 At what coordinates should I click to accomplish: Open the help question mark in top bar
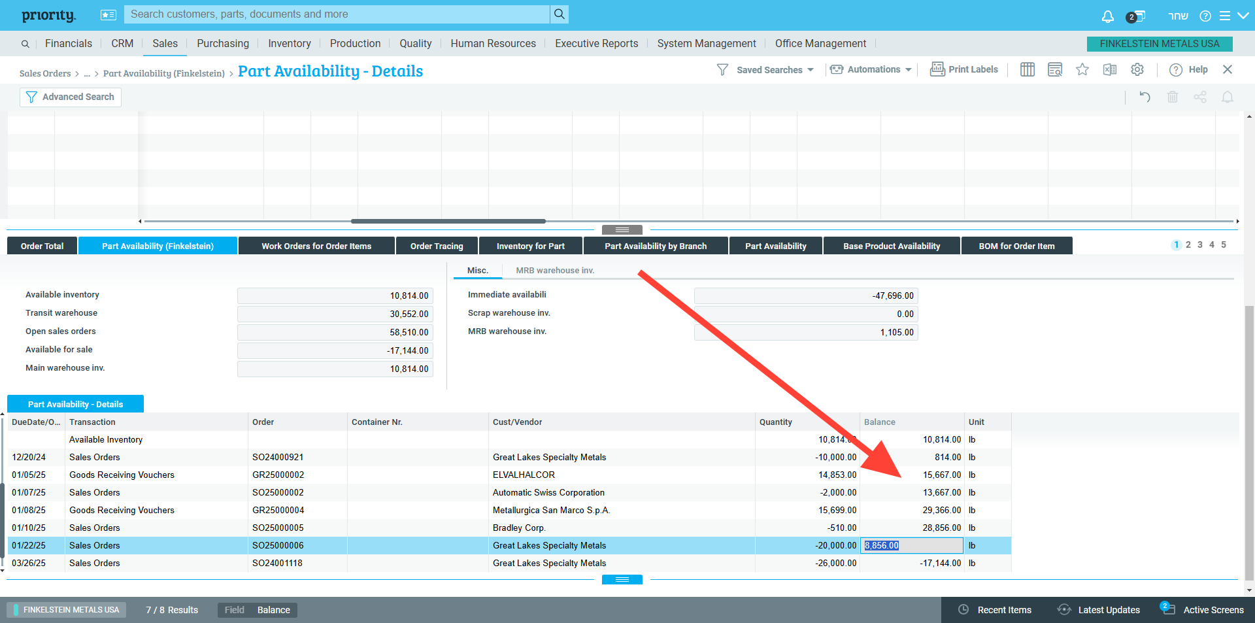[1205, 16]
